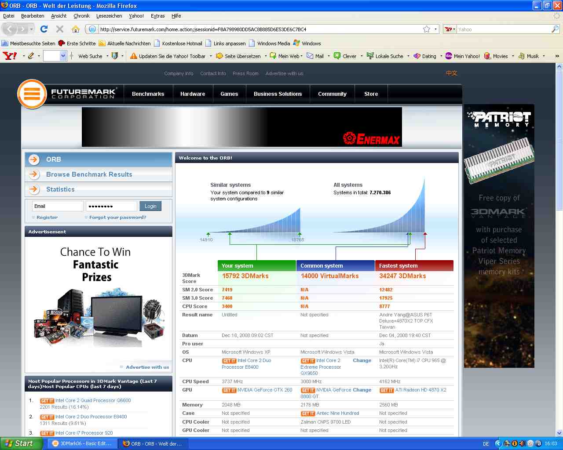
Task: Expand the Mein Web dropdown in the Yahoo toolbar
Action: (302, 56)
